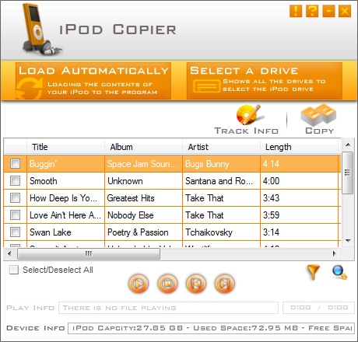Check the box for Smooth track
This screenshot has width=358, height=342.
click(x=15, y=181)
